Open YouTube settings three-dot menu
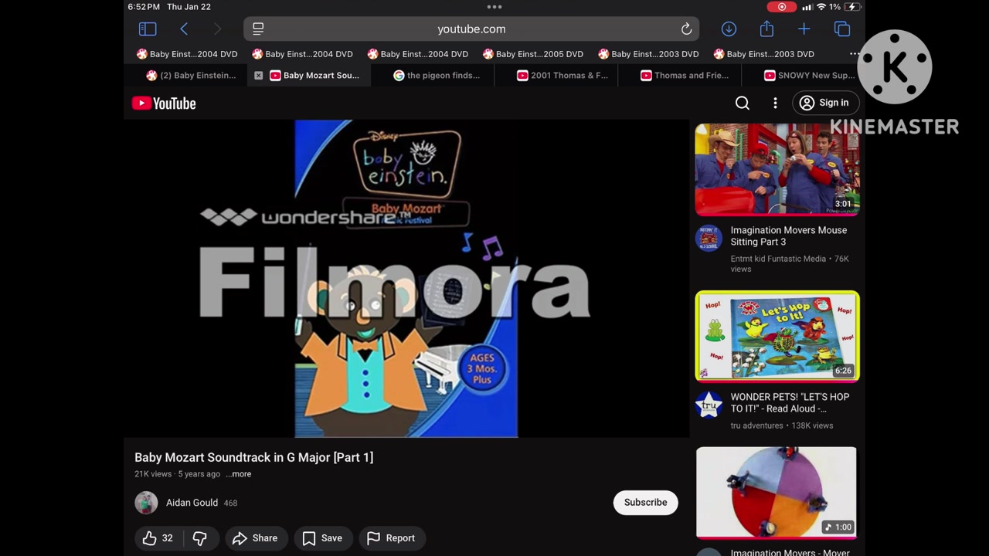Image resolution: width=989 pixels, height=556 pixels. (x=775, y=103)
